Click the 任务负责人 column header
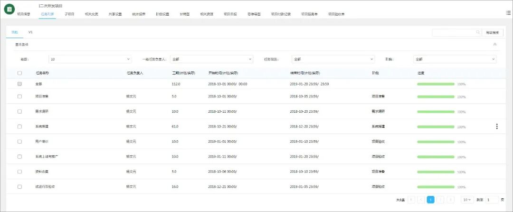513x212 pixels. coord(135,73)
